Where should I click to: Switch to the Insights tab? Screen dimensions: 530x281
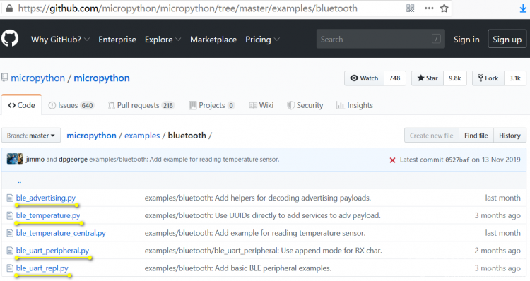pos(355,105)
